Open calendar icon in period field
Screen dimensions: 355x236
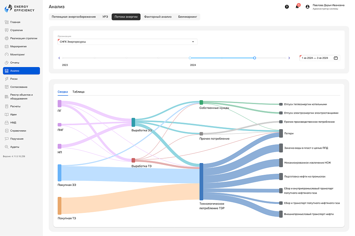(x=336, y=58)
